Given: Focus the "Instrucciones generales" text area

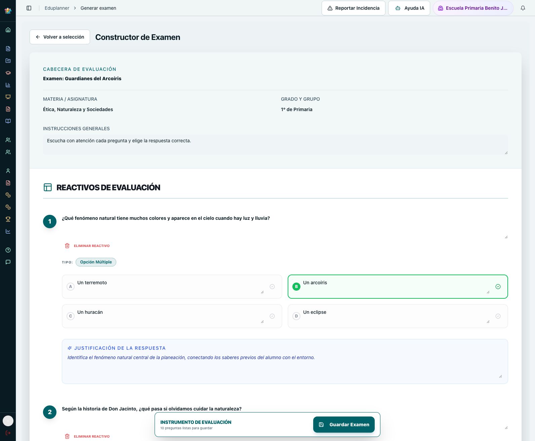Looking at the screenshot, I should tap(276, 145).
